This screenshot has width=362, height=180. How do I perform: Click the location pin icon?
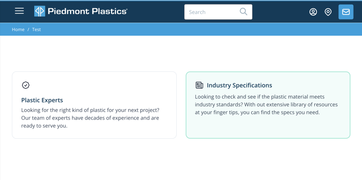click(328, 12)
